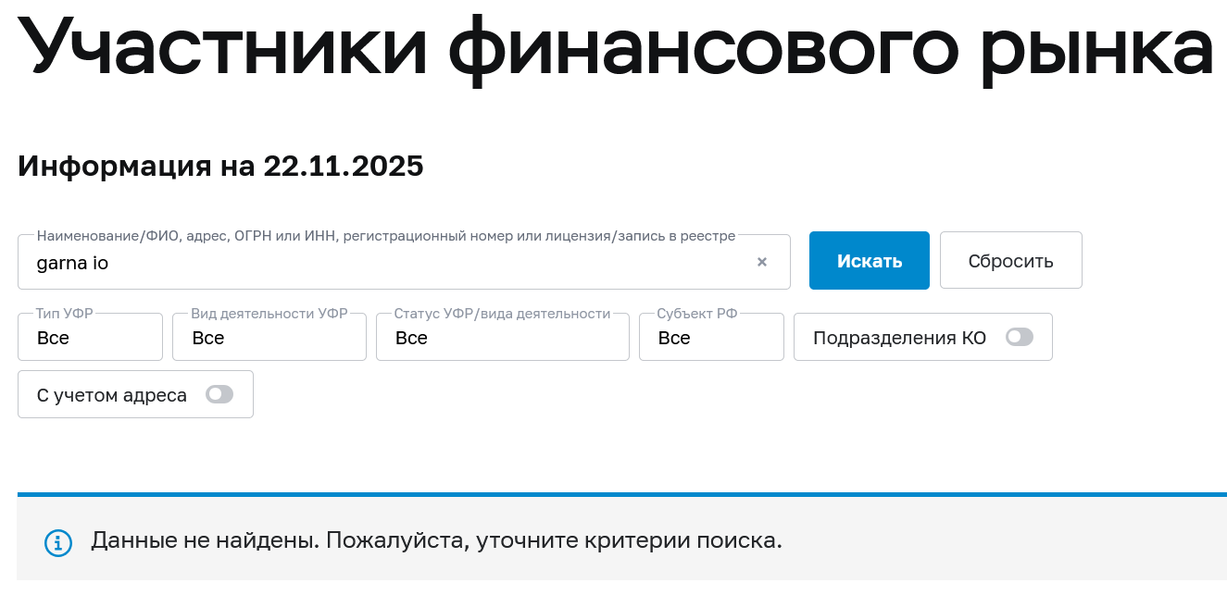Viewport: 1227px width, 595px height.
Task: Click Сбросить to reset filters
Action: pos(1010,260)
